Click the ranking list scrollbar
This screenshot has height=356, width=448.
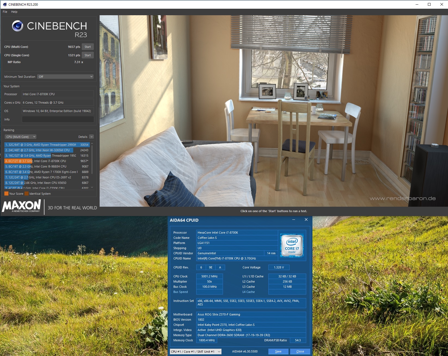tap(92, 159)
